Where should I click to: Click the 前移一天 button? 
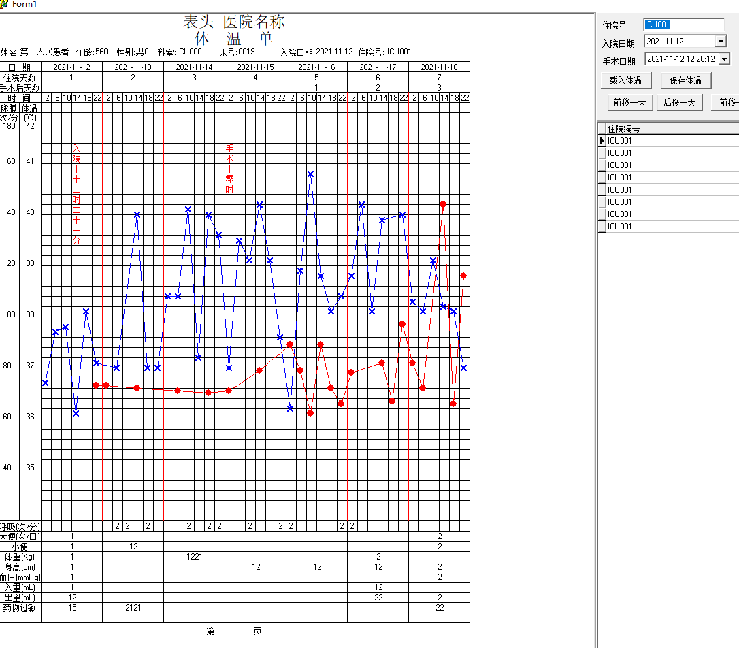pyautogui.click(x=629, y=102)
